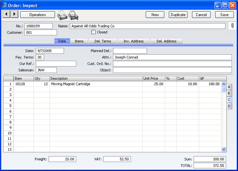Viewport: 238px width, 171px height.
Task: Select row number 13 in grid
Action: coord(9,149)
